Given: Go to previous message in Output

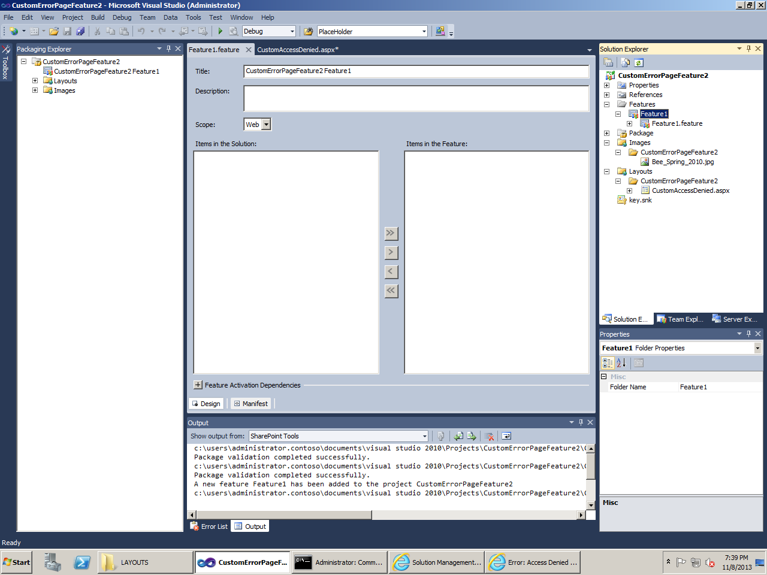Looking at the screenshot, I should (x=458, y=436).
